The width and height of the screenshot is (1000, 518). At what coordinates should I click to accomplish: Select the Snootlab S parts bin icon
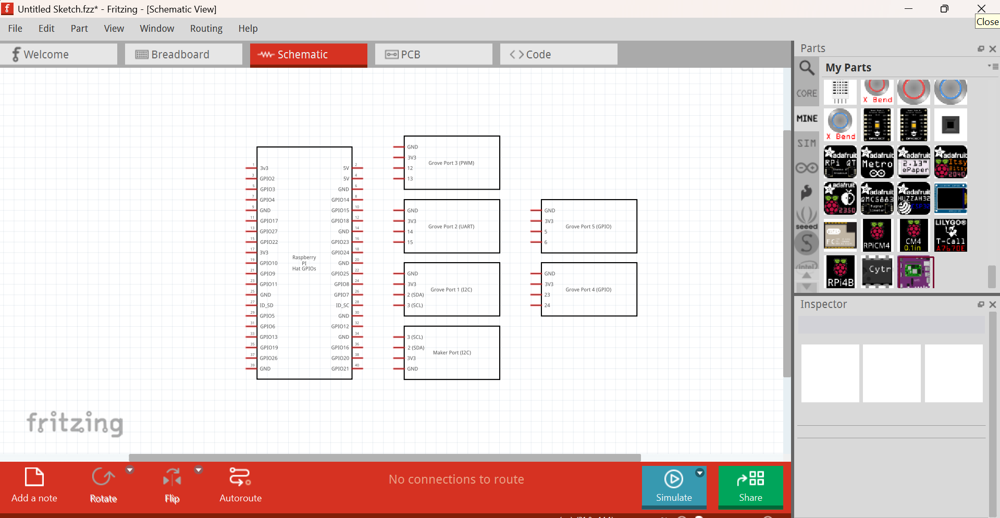point(807,243)
